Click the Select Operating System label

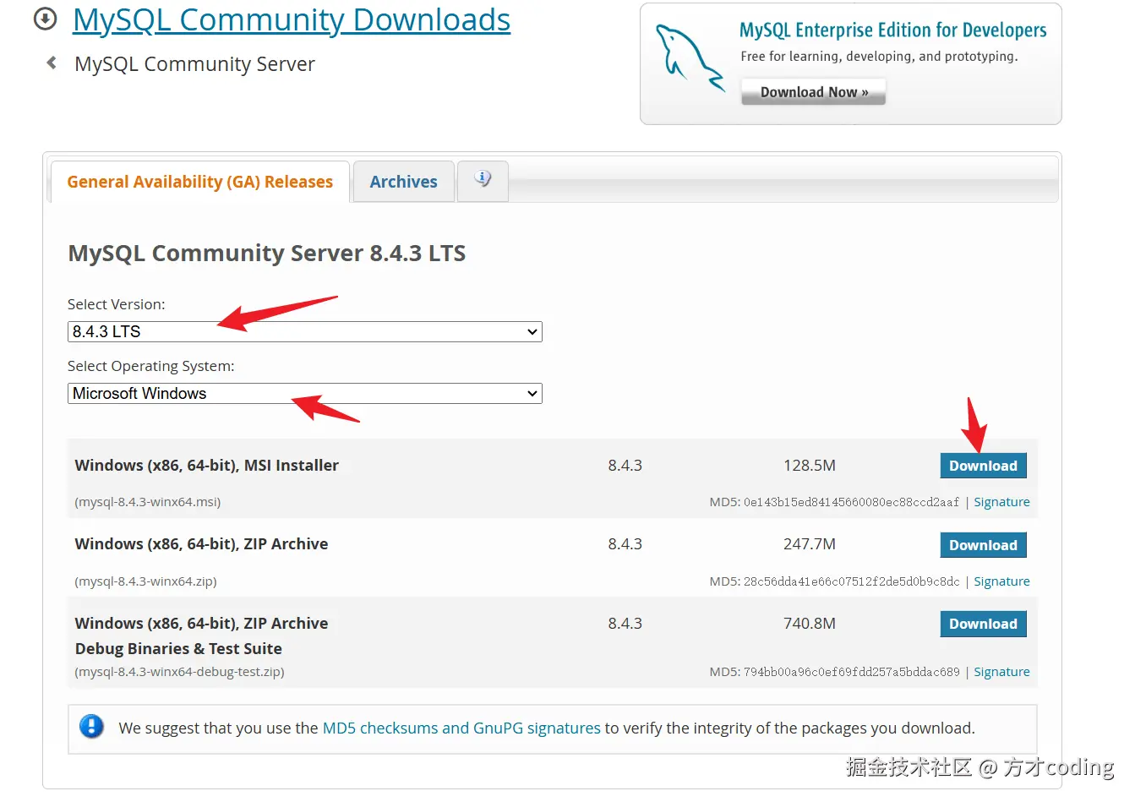click(151, 366)
